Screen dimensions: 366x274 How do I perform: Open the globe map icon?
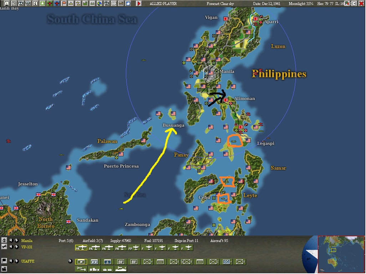[100, 4]
